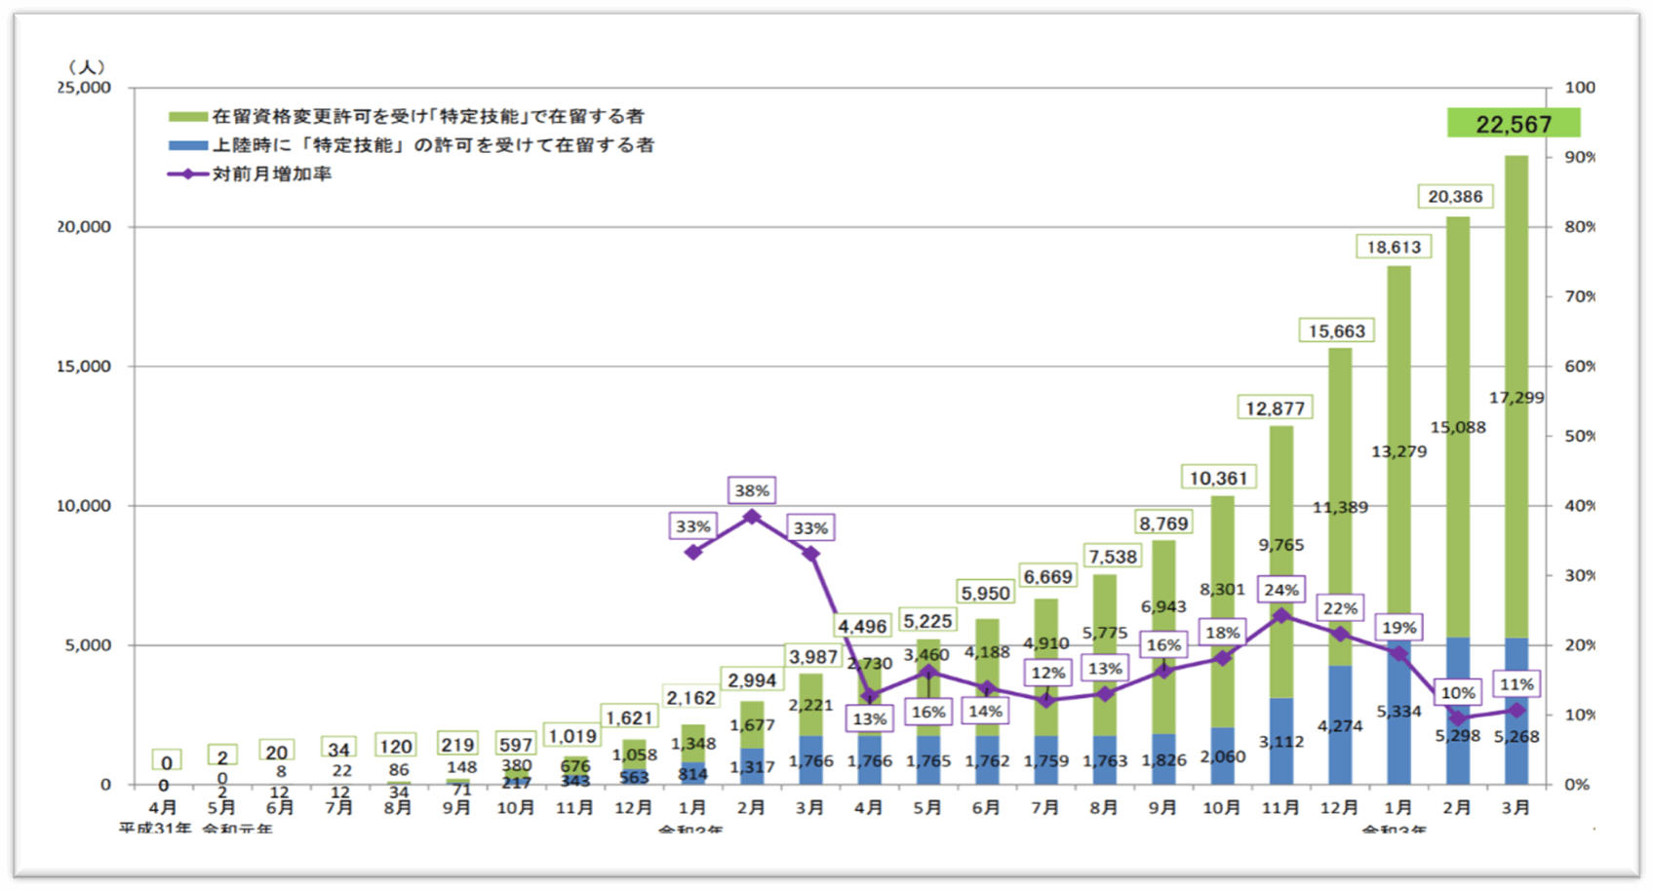Click the blue bar value '3,112'
Screen dimensions: 1653x891
[1280, 742]
